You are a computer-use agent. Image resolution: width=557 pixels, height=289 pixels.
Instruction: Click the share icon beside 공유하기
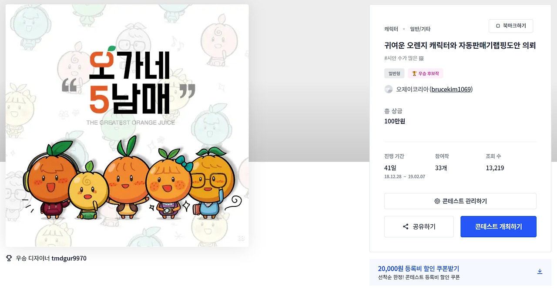(x=406, y=227)
